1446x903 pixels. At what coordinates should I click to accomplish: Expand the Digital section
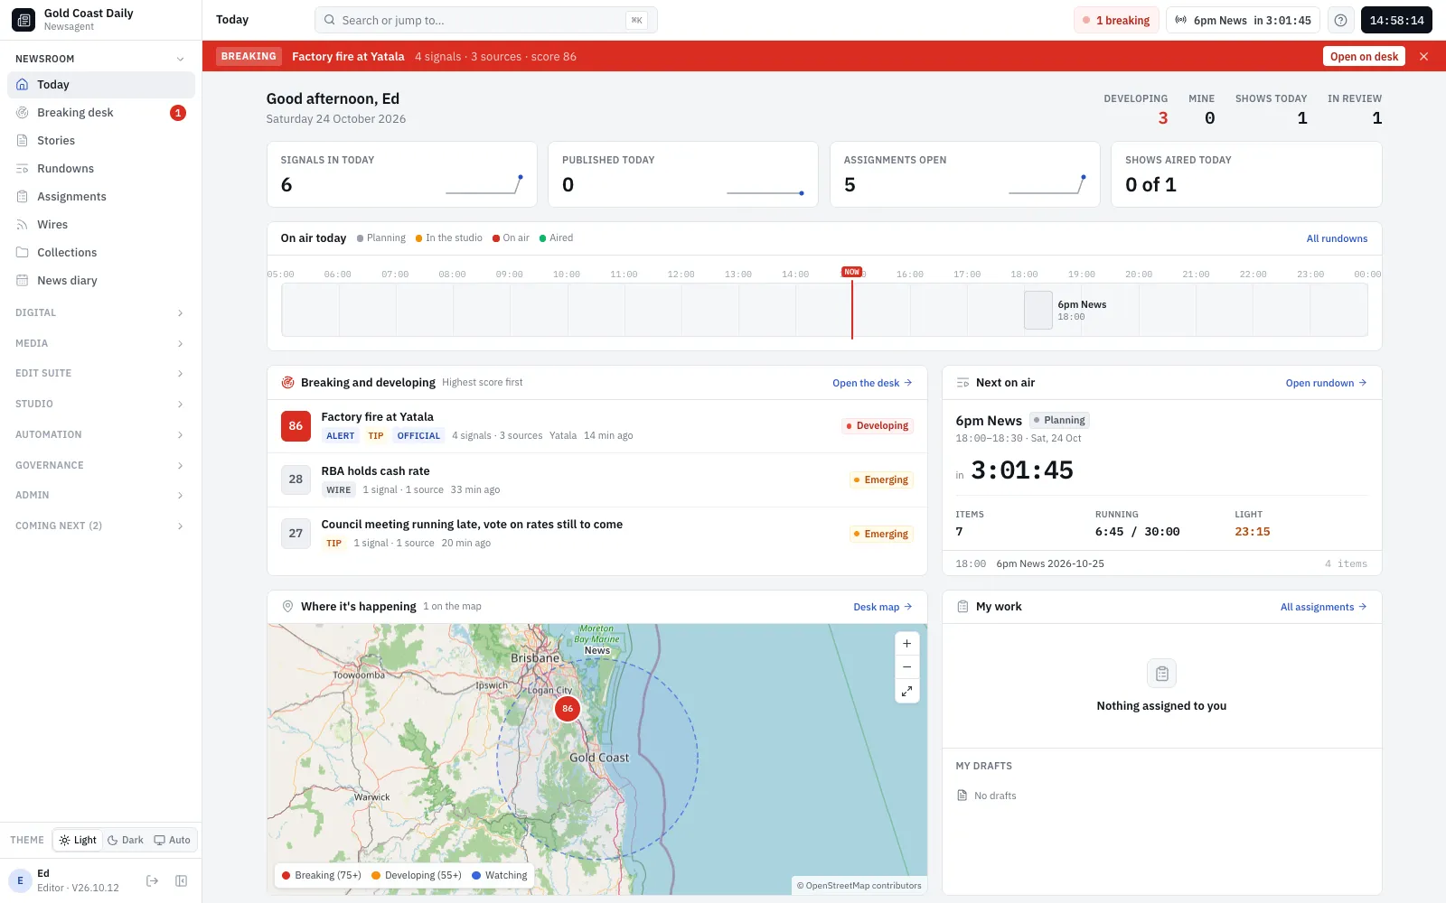pos(101,312)
